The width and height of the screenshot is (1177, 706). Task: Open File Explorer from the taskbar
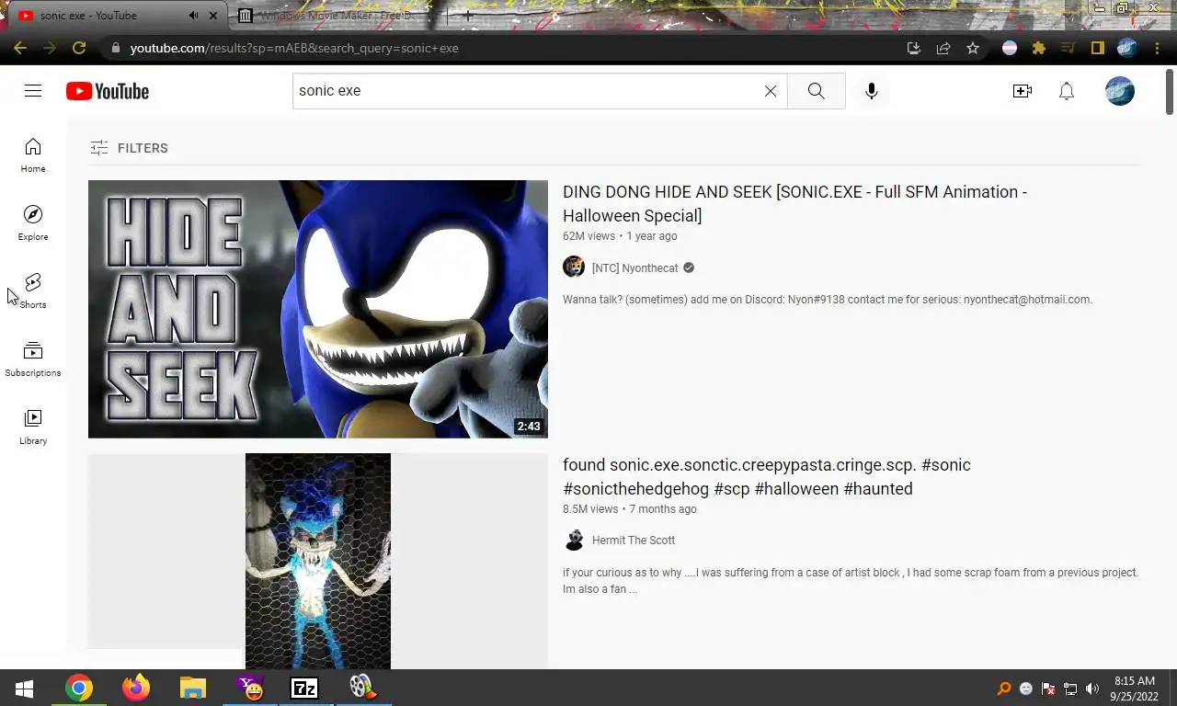pos(193,688)
